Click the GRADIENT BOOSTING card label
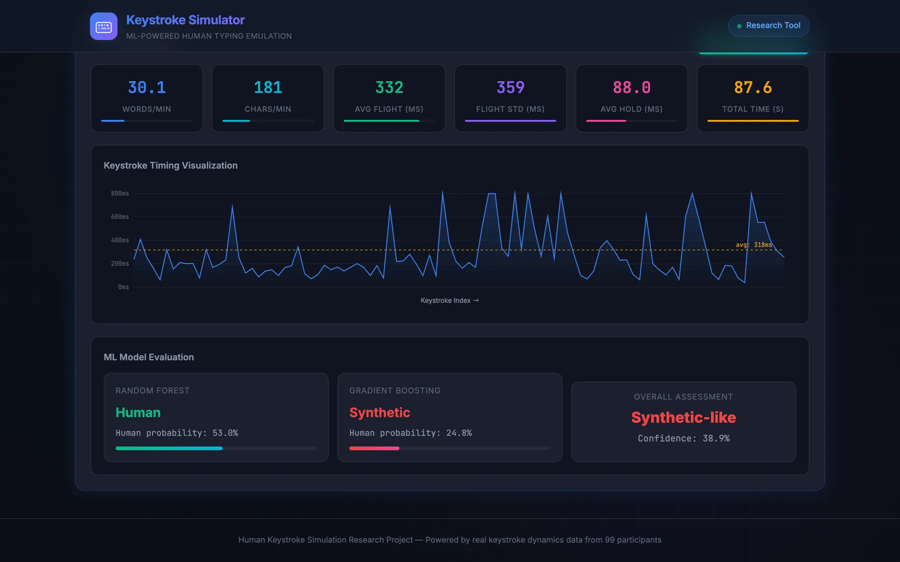The height and width of the screenshot is (562, 900). pos(395,391)
